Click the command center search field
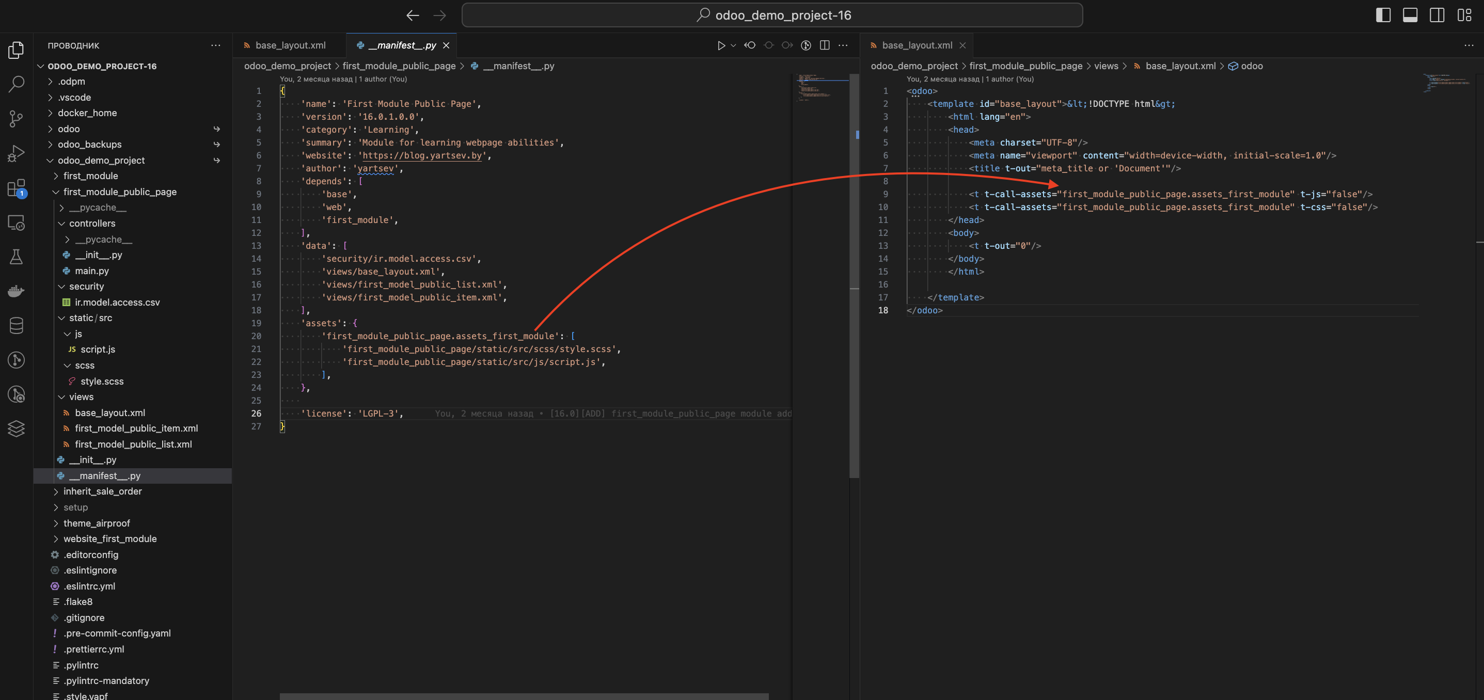 (772, 15)
